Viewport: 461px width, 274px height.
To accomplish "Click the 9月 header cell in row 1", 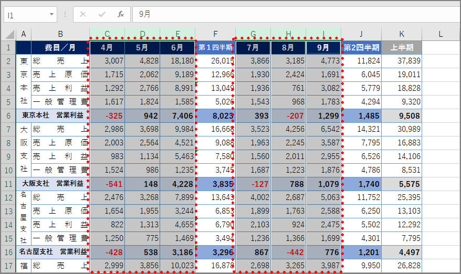I will pyautogui.click(x=323, y=48).
